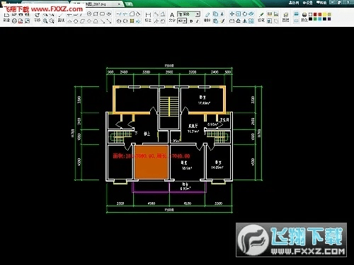Select the purple balcony outline
This screenshot has width=354, height=265.
pyautogui.click(x=169, y=187)
